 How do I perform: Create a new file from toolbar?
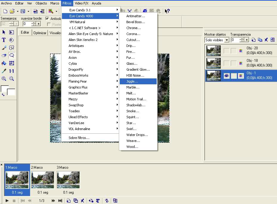5,11
